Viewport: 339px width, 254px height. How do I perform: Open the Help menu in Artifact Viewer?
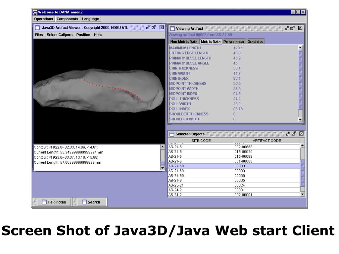pos(98,35)
